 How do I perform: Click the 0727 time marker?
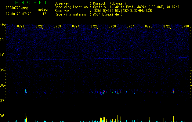[130, 26]
